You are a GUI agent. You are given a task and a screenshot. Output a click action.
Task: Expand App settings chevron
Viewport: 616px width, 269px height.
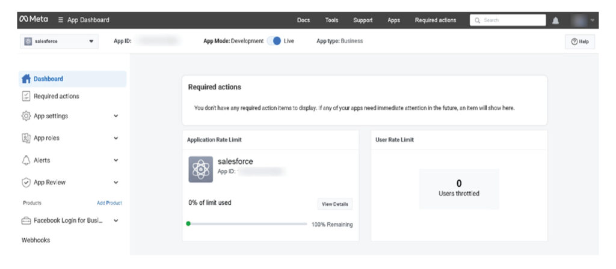point(116,116)
